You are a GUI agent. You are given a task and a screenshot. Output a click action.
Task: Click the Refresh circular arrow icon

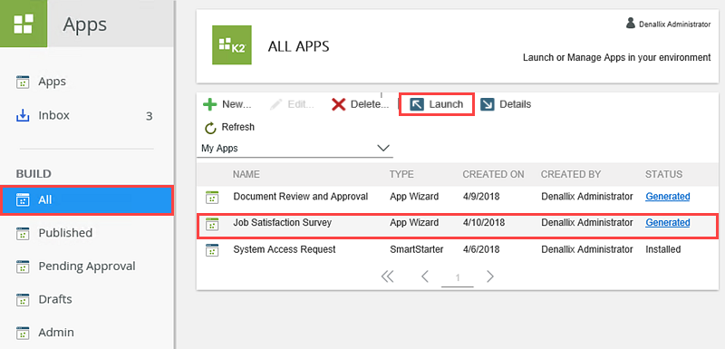pyautogui.click(x=210, y=128)
